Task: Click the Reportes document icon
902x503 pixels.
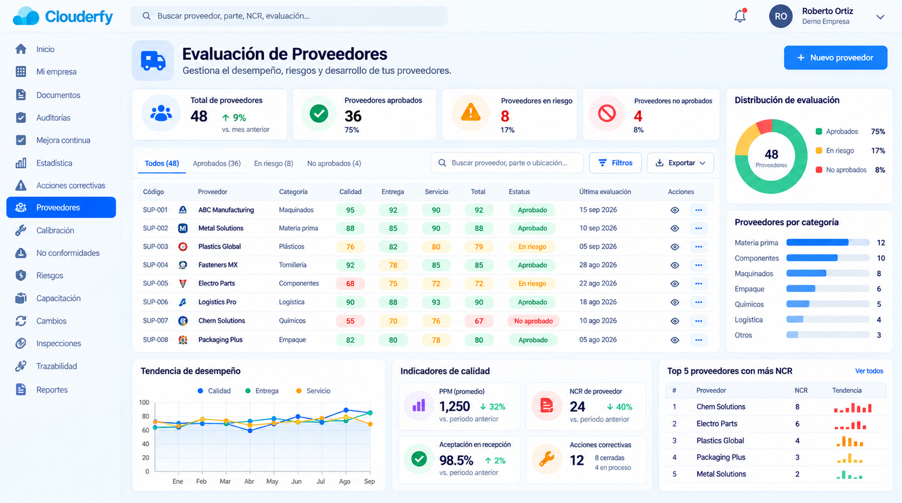Action: [21, 389]
